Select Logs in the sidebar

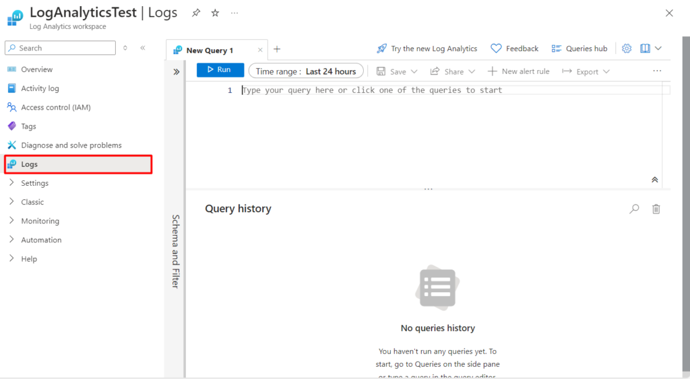tap(78, 164)
